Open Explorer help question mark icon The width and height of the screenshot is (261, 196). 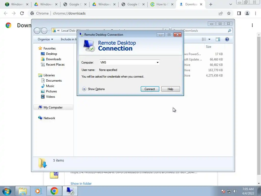pyautogui.click(x=227, y=39)
